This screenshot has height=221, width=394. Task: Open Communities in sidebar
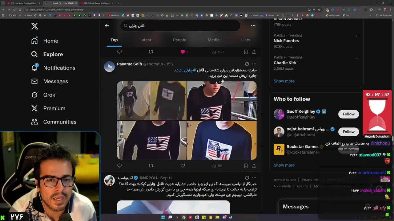54,122
